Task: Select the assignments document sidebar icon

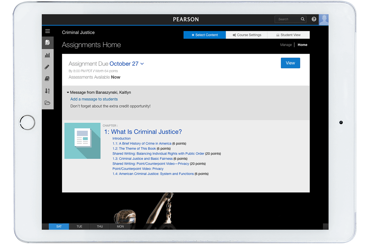Action: click(x=48, y=43)
